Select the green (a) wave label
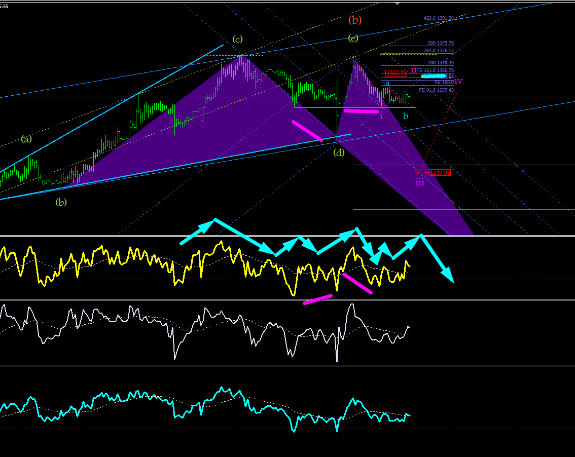575x457 pixels. pos(26,139)
